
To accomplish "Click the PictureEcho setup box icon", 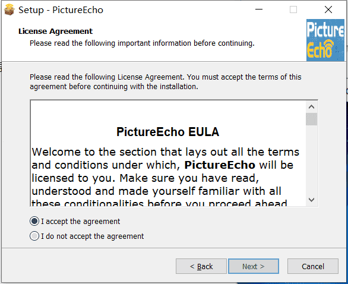I will [x=9, y=10].
